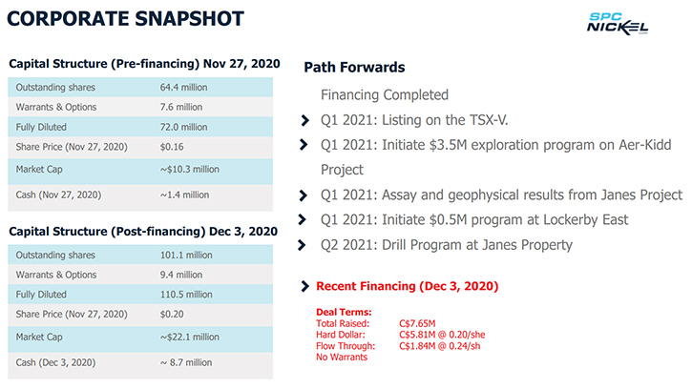Click chevron beside Janes Project assay results
This screenshot has height=389, width=692.
tap(304, 195)
